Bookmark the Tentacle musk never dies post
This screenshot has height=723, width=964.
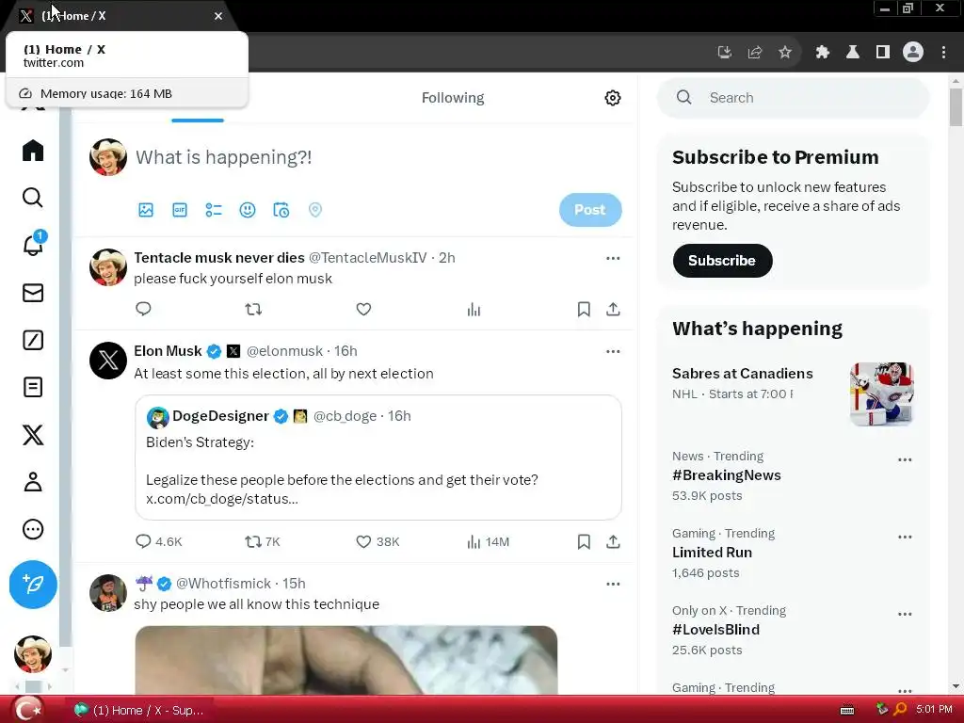(584, 309)
